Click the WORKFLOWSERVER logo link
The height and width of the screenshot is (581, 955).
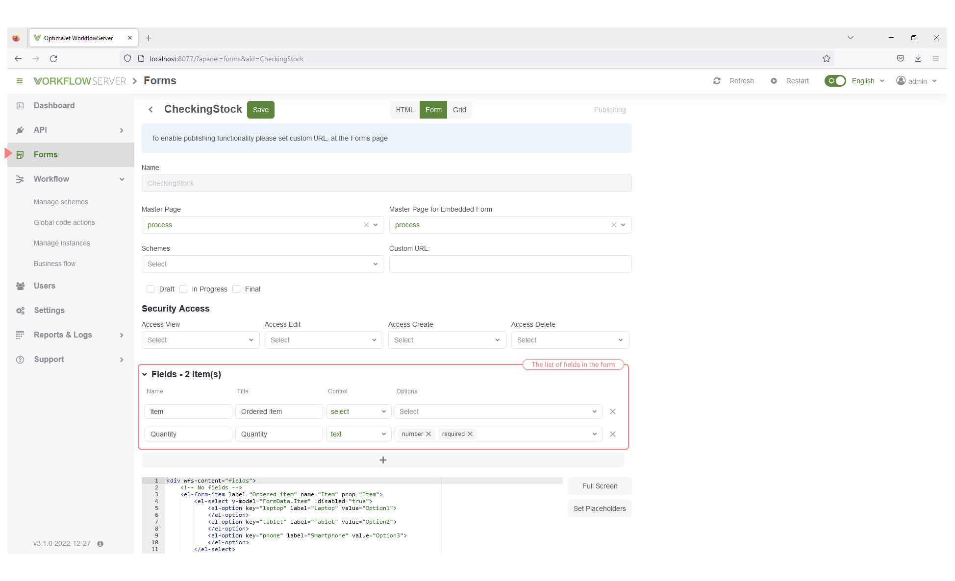[x=80, y=81]
